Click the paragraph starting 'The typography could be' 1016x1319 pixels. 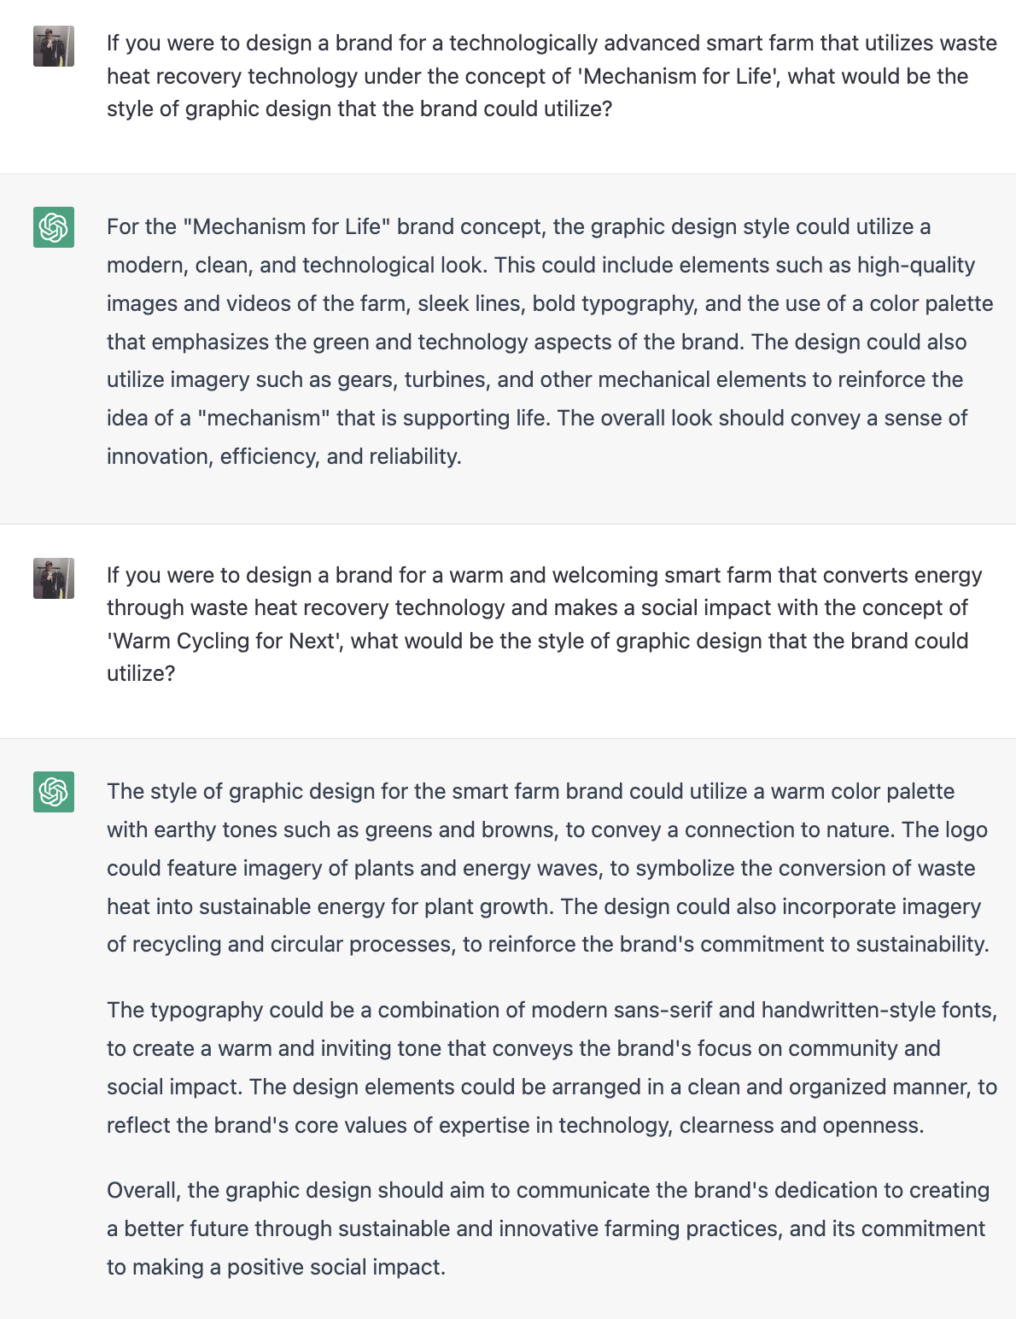coord(552,1068)
